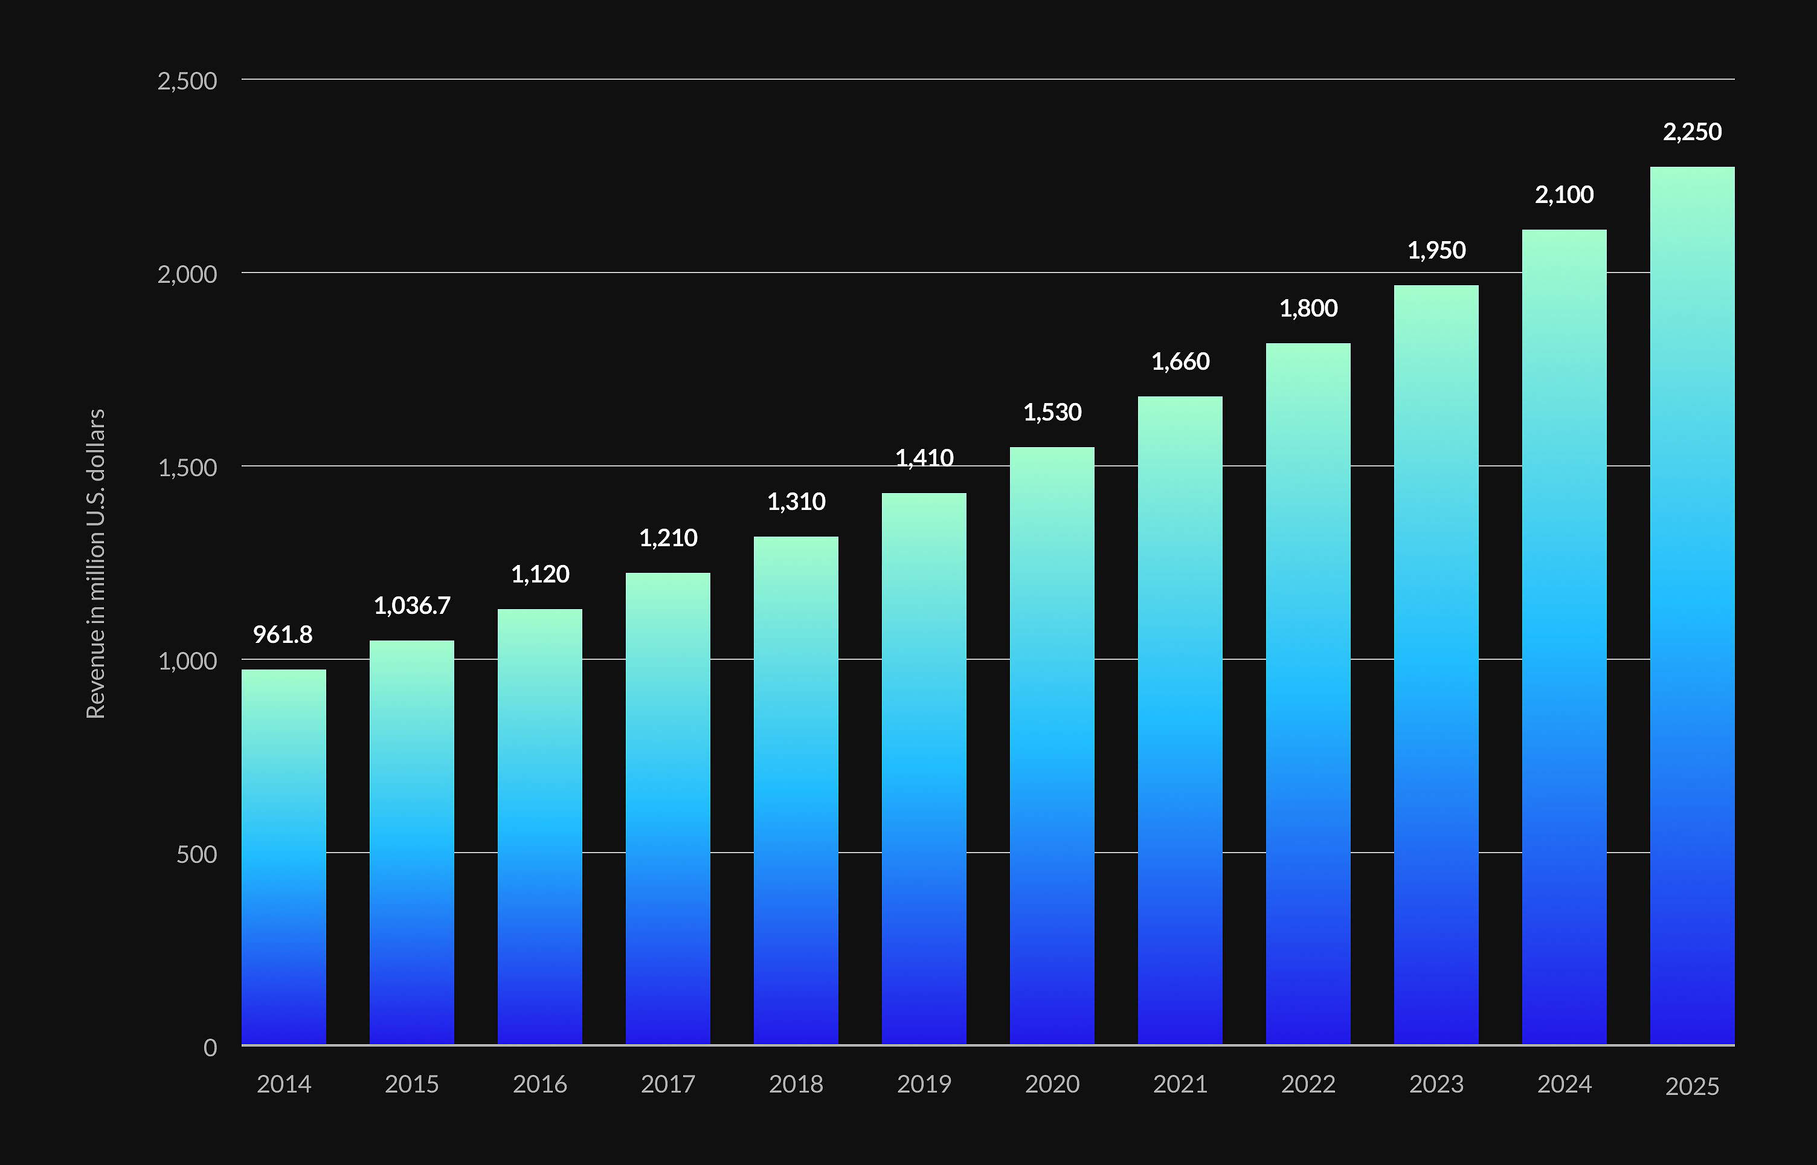Click the 2019 revenue bar

tap(923, 769)
